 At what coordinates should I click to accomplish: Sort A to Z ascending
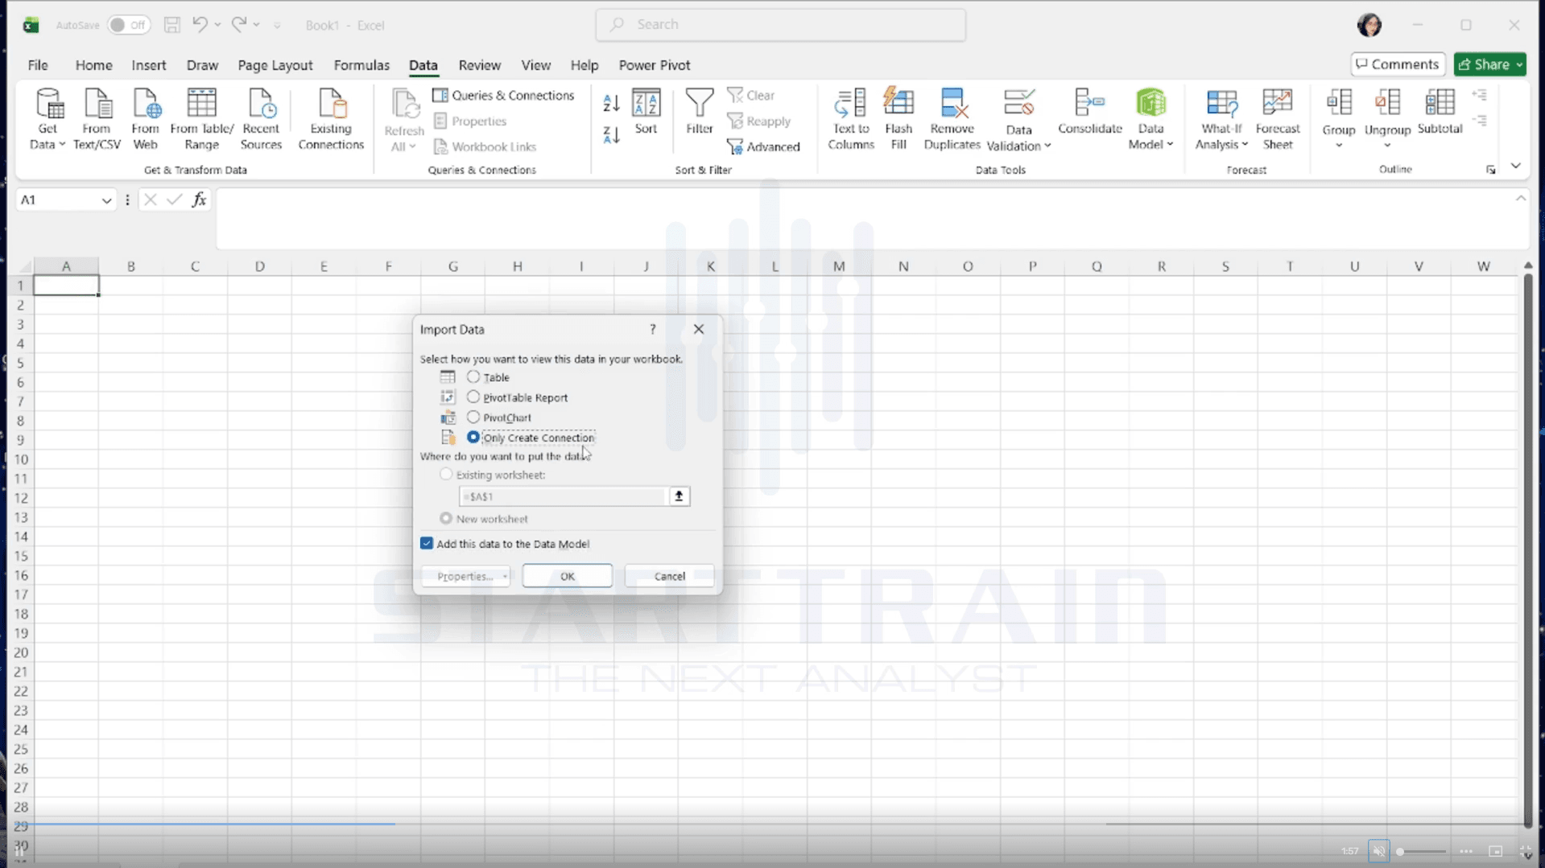(x=611, y=103)
